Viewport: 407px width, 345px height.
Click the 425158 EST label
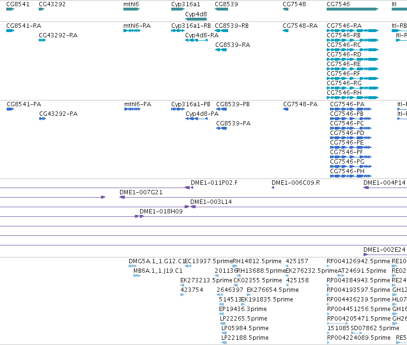[x=297, y=280]
